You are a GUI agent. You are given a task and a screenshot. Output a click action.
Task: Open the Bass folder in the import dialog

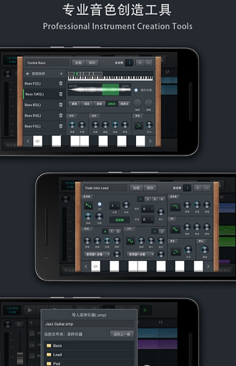[x=89, y=346]
